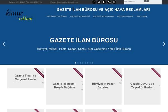Open the Twitter social icon

[99, 2]
